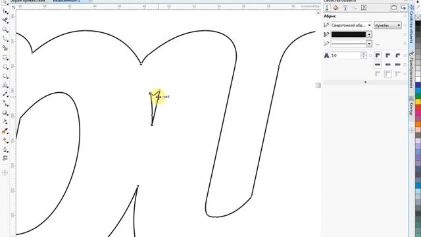This screenshot has width=421, height=237.
Task: Select the Rectangle tool
Action: (5, 57)
